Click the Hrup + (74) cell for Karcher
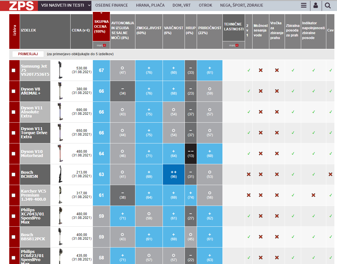The width and height of the screenshot is (337, 264). (191, 195)
